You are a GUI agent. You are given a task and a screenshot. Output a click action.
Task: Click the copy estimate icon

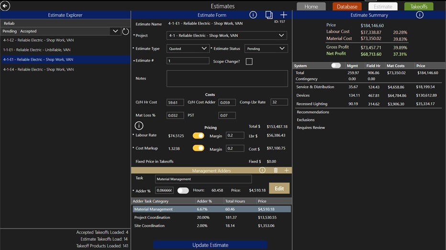269,15
